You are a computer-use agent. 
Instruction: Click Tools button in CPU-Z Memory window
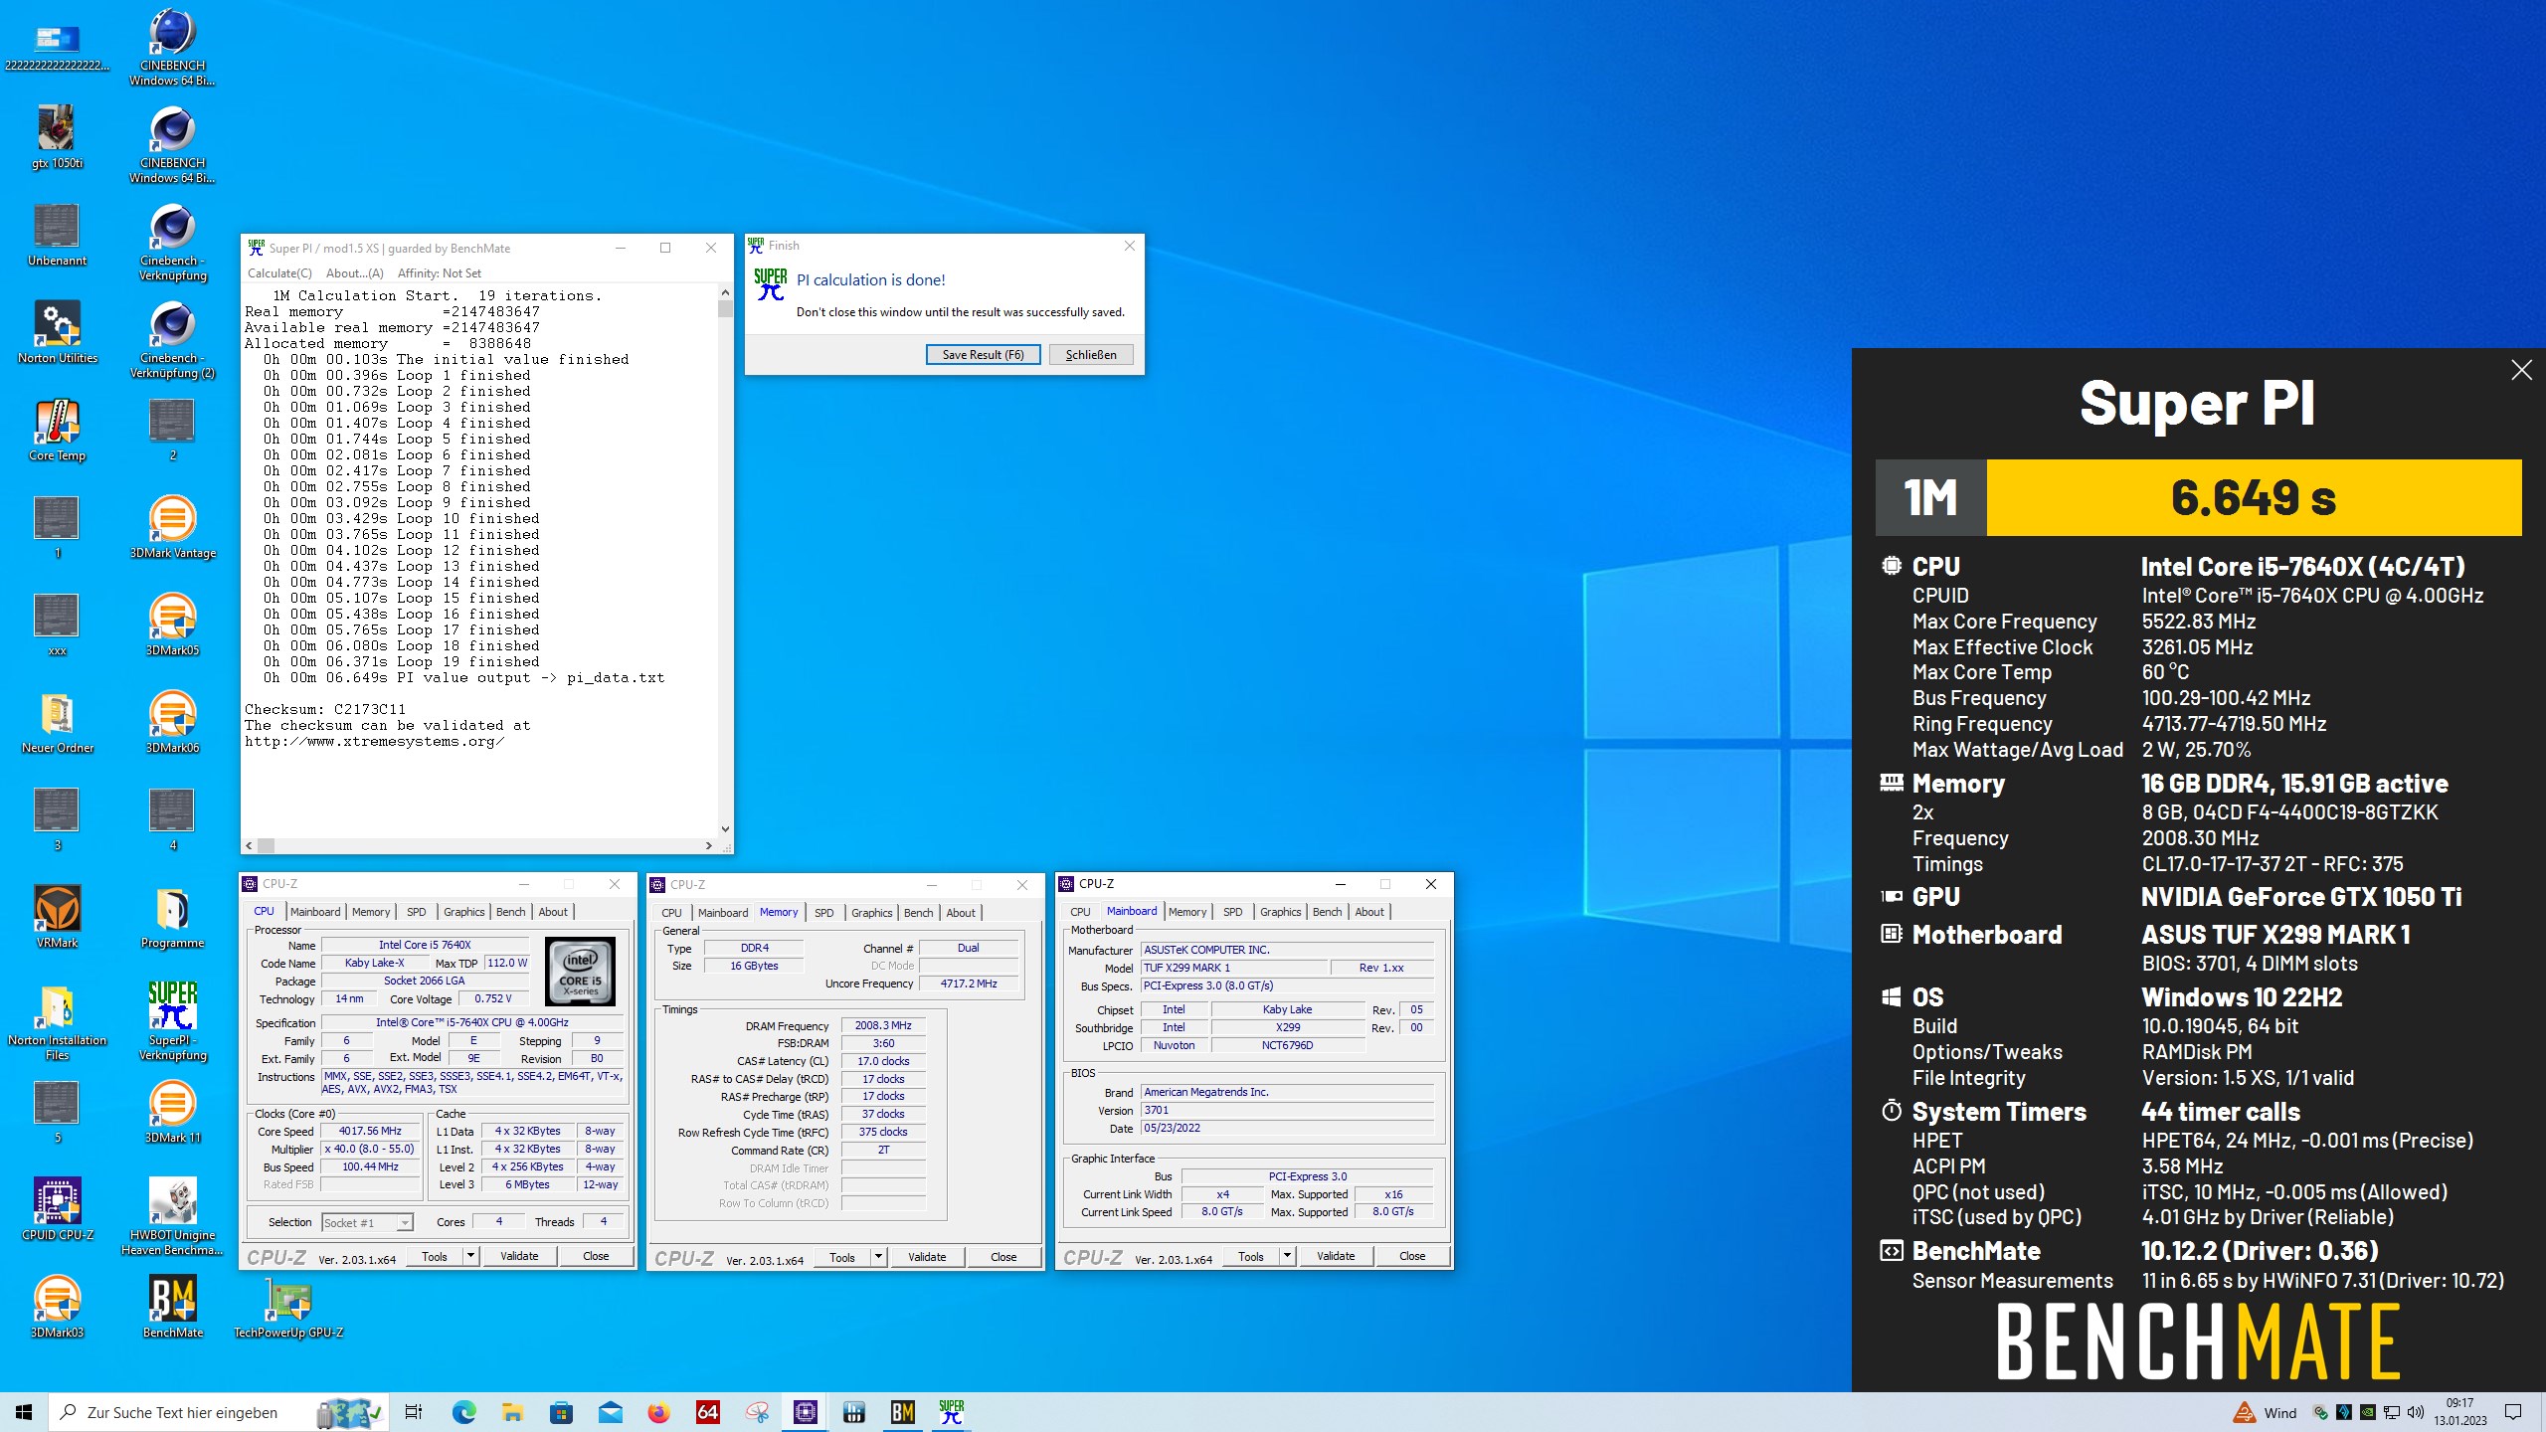point(842,1257)
